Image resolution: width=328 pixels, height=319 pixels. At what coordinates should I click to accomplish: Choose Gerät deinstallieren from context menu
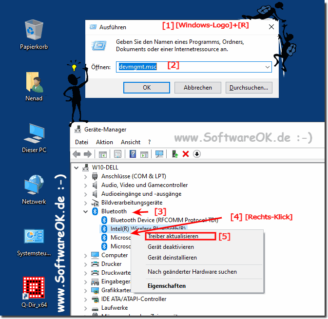(x=197, y=258)
